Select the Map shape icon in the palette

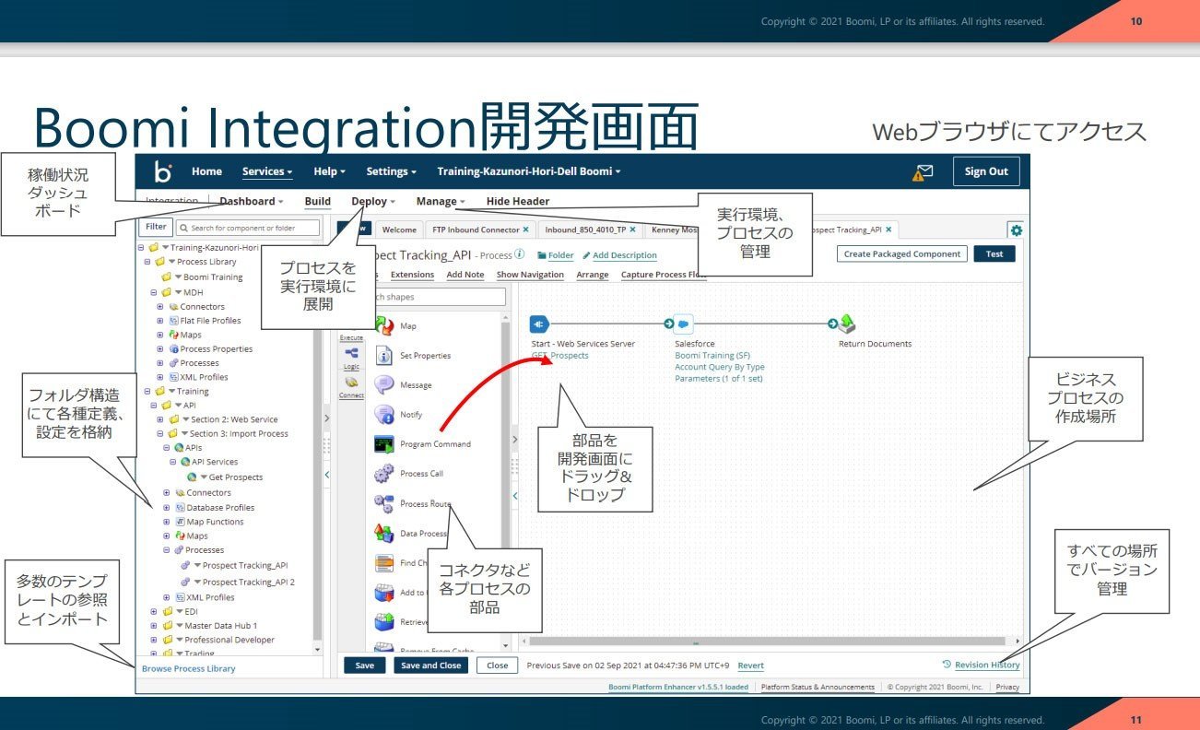click(384, 325)
